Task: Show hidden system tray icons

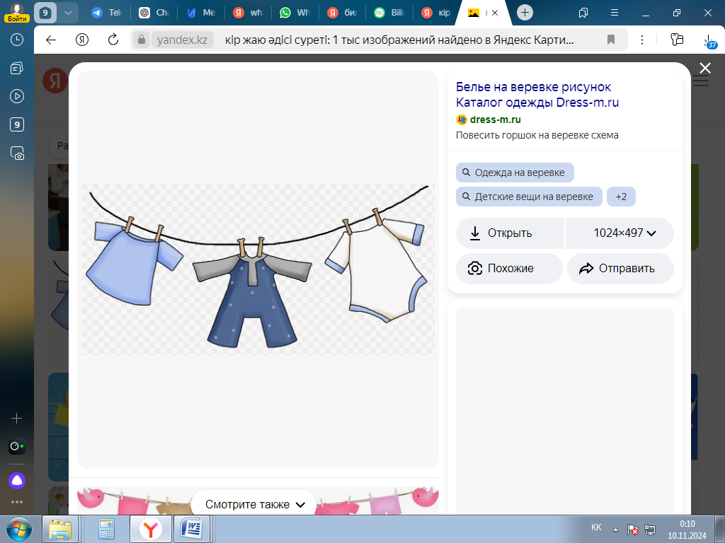Action: point(616,528)
